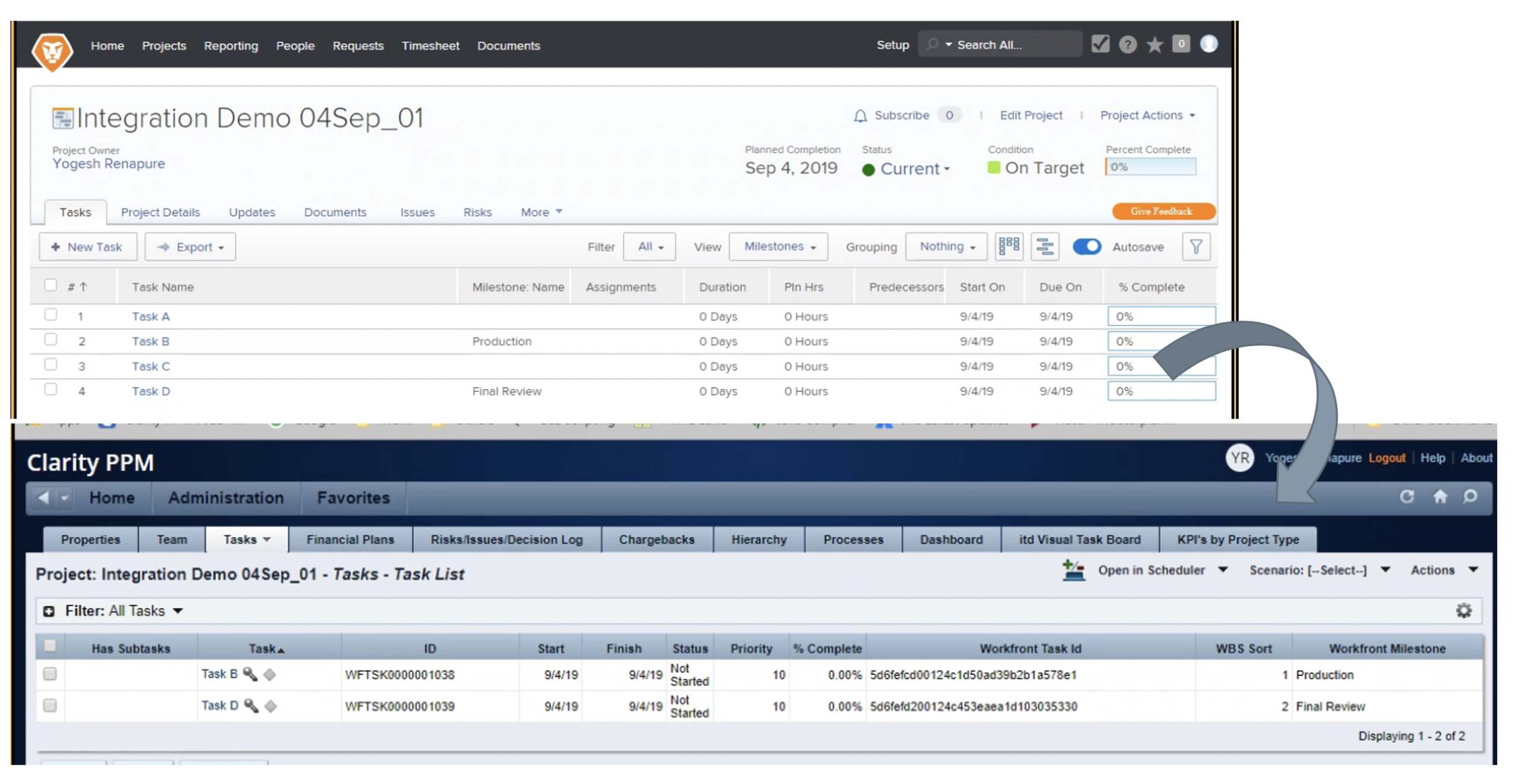Viewport: 1518px width, 780px height.
Task: Click the Clarity PPM search magnifier icon
Action: pyautogui.click(x=1469, y=497)
